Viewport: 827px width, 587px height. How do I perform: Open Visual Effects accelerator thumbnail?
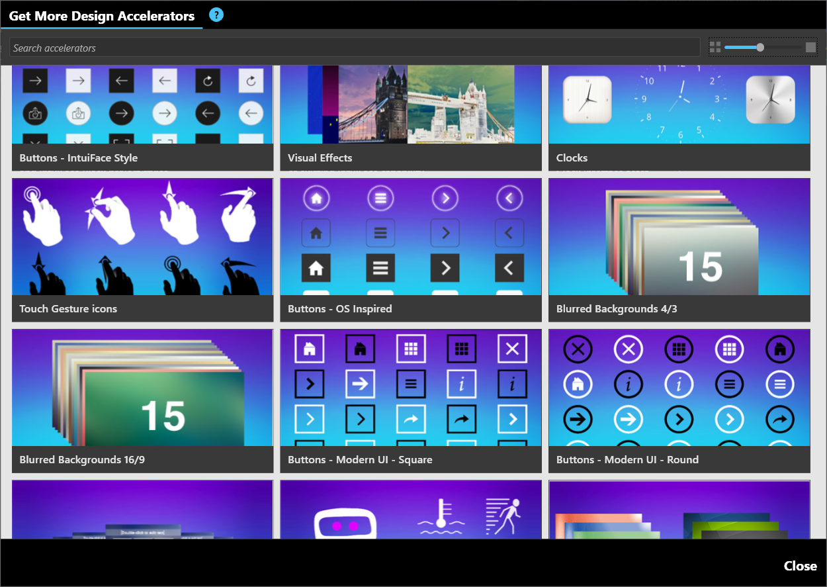[x=411, y=105]
